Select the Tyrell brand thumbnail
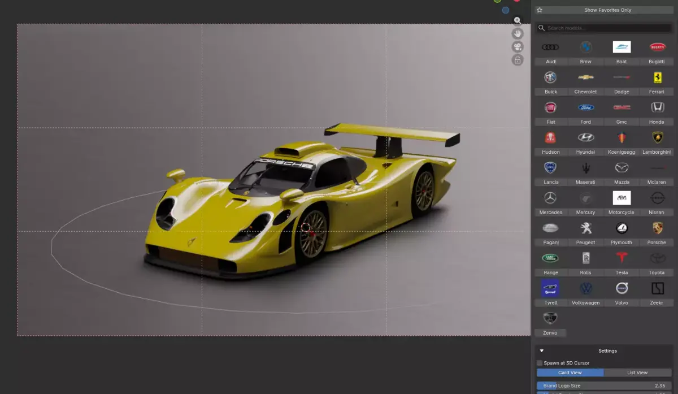Viewport: 678px width, 394px height. coord(551,288)
